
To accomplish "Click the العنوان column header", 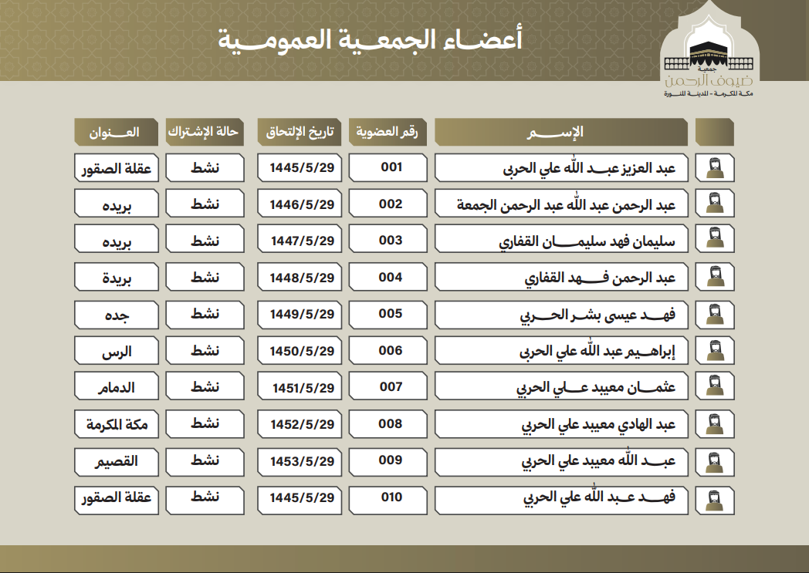I will (117, 132).
